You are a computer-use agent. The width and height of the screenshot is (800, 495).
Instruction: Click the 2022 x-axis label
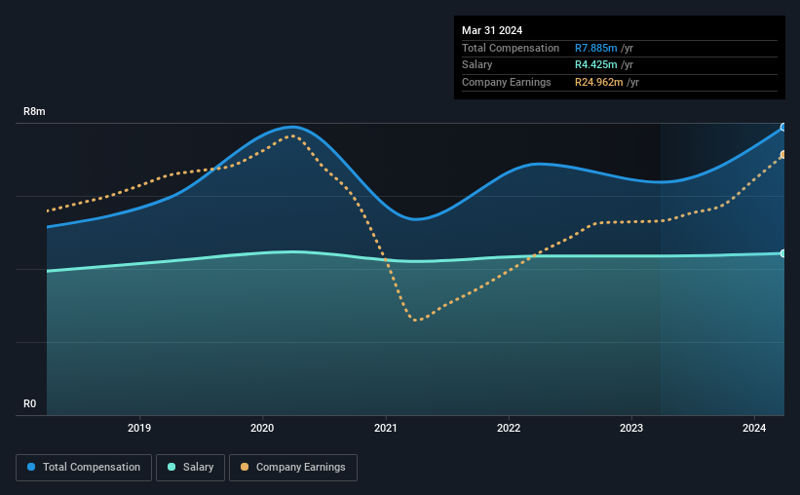509,428
